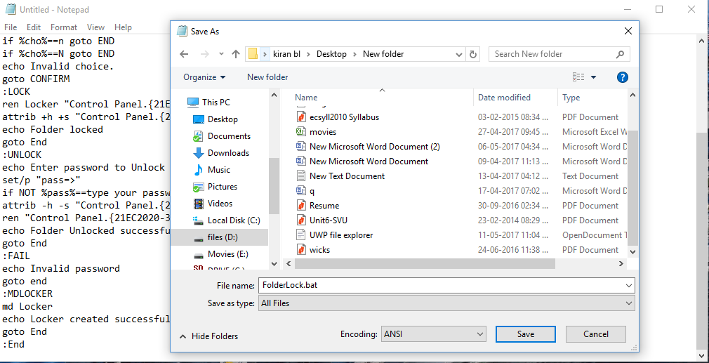Click navigation pane scroll down arrow
This screenshot has height=363, width=709.
274,263
